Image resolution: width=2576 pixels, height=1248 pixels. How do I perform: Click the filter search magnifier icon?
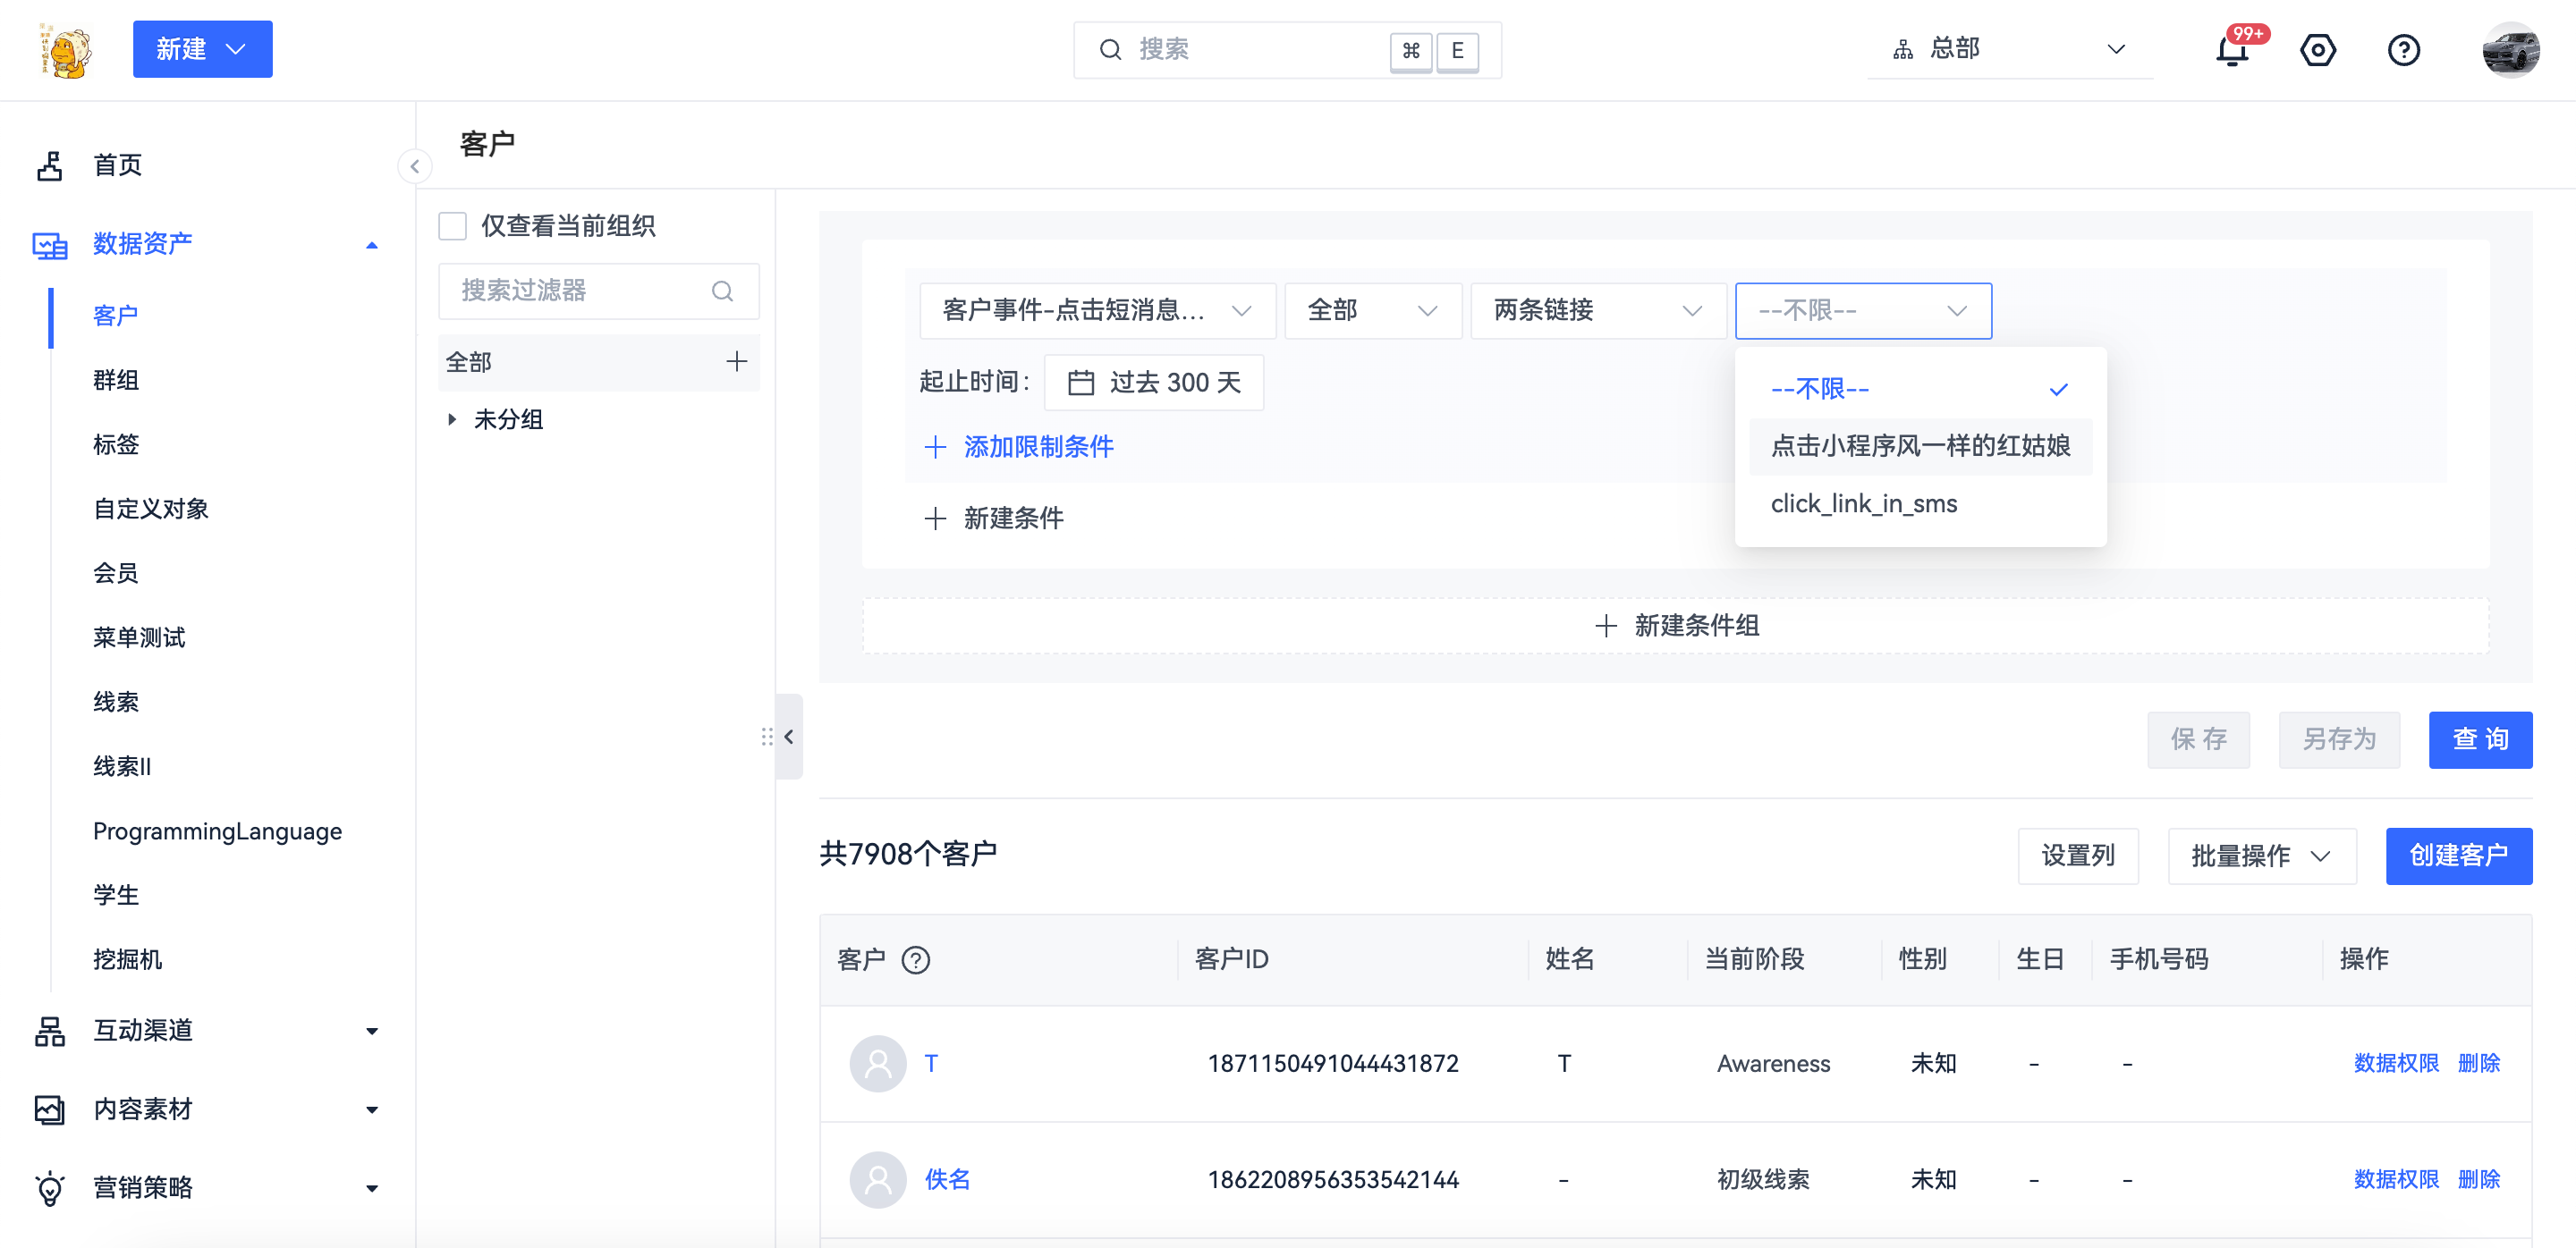(x=722, y=291)
